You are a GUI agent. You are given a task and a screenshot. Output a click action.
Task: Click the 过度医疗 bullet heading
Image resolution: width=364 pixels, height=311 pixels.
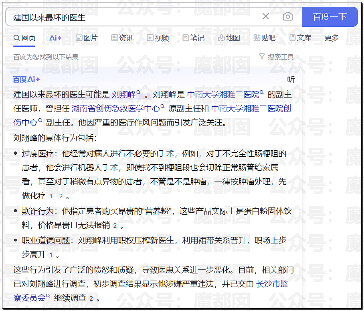(38, 154)
